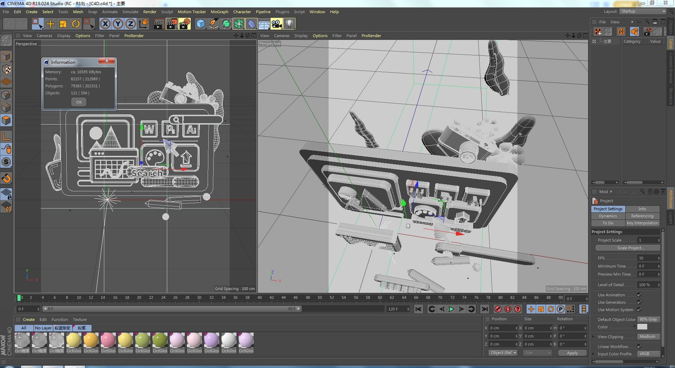
Task: Add Floor environment object icon
Action: [x=264, y=24]
